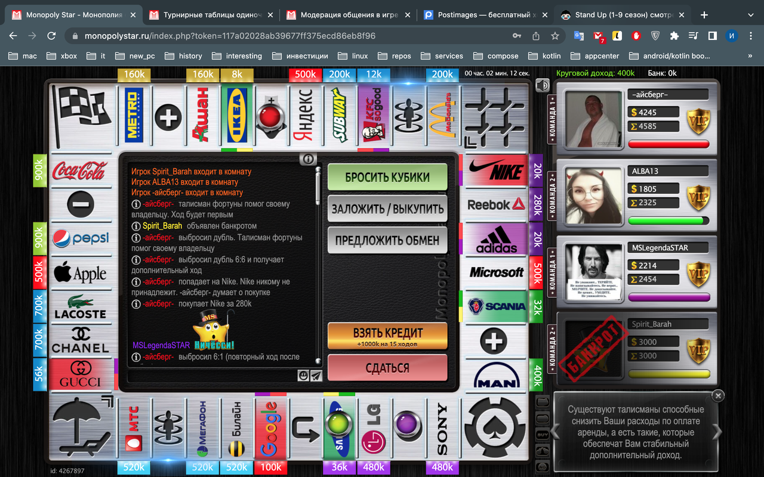
Task: Select the KFC property cell
Action: (374, 116)
